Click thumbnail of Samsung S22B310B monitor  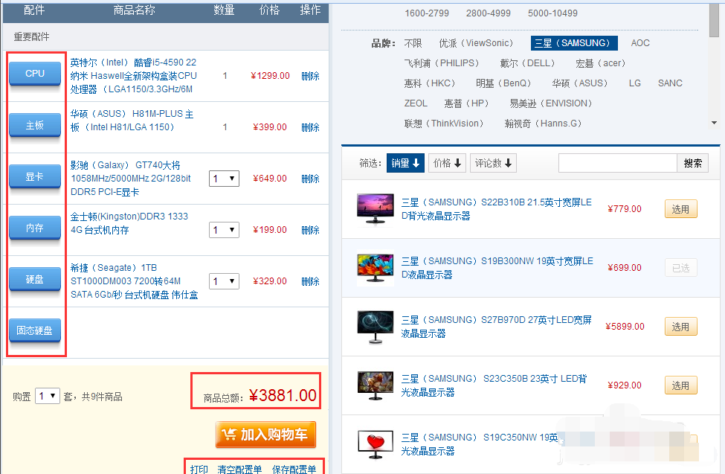tap(373, 207)
